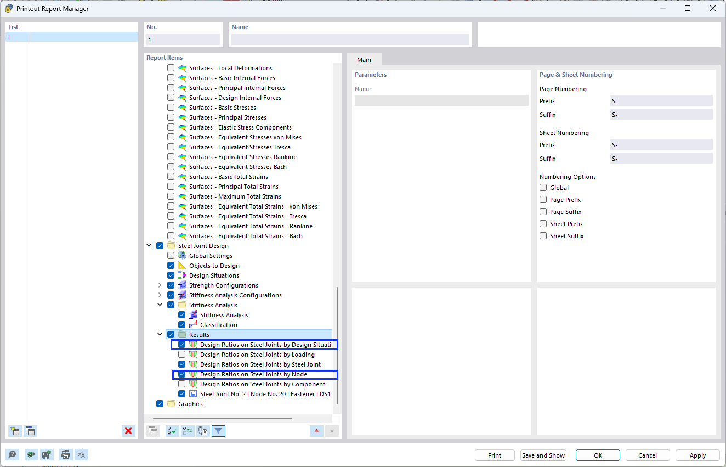This screenshot has width=726, height=467.
Task: Enable the Page Suffix checkbox
Action: [x=543, y=212]
